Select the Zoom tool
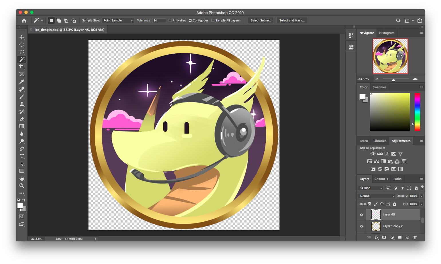Image resolution: width=441 pixels, height=264 pixels. [x=22, y=186]
